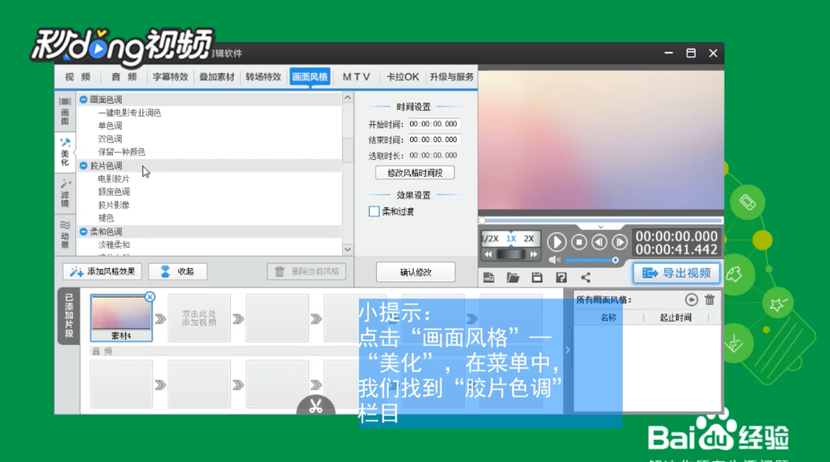Step forward one frame in preview

(x=620, y=242)
